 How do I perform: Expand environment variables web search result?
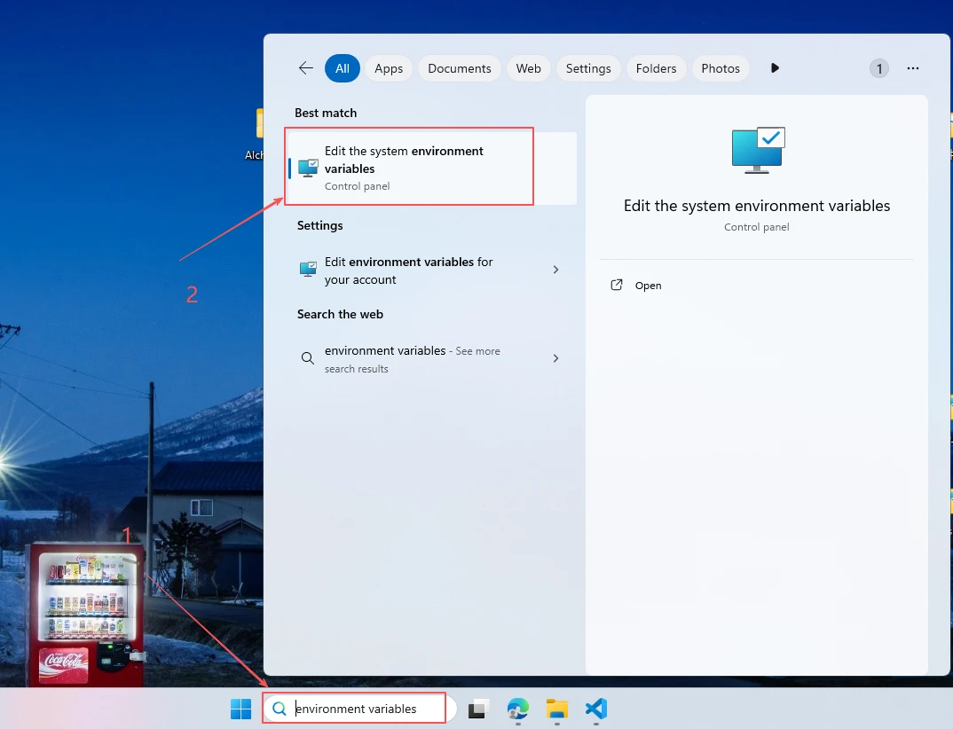556,358
